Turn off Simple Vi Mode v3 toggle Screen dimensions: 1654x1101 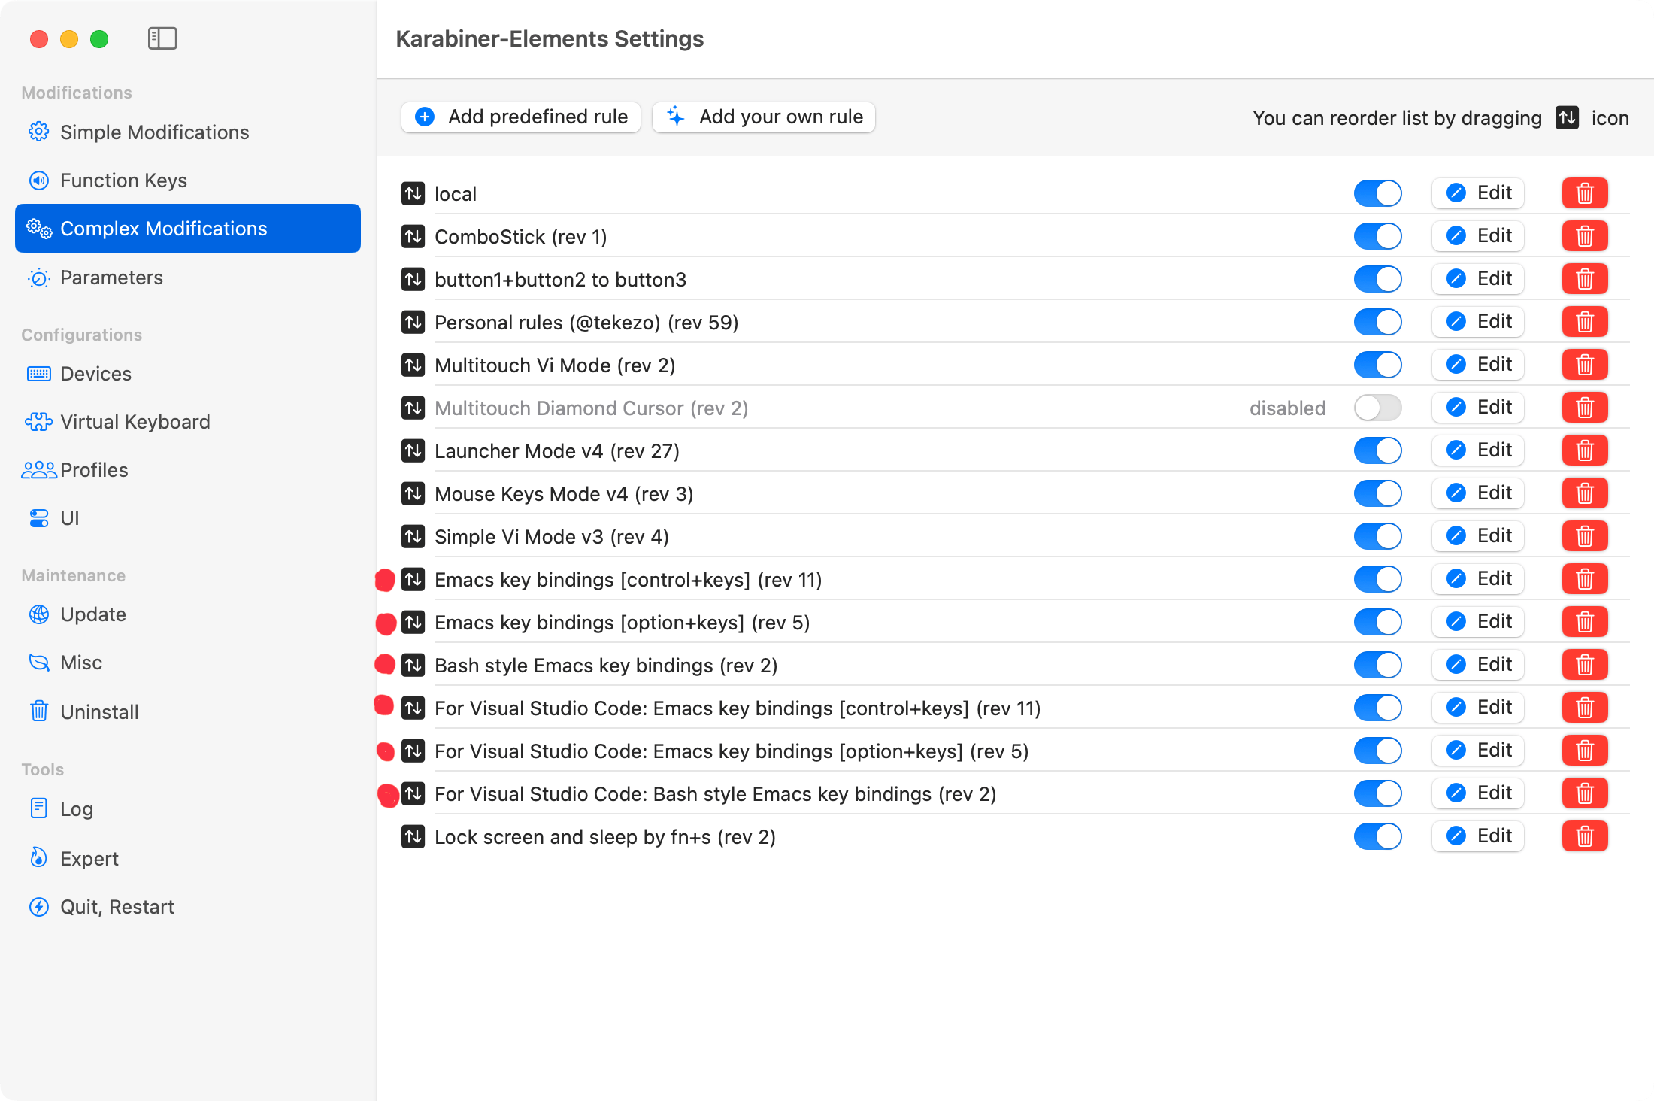tap(1378, 536)
